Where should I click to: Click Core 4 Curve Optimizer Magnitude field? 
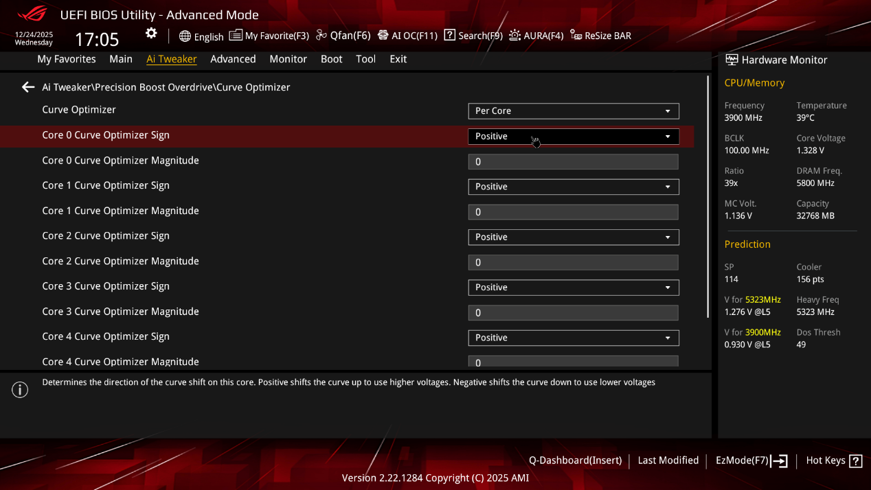click(574, 361)
